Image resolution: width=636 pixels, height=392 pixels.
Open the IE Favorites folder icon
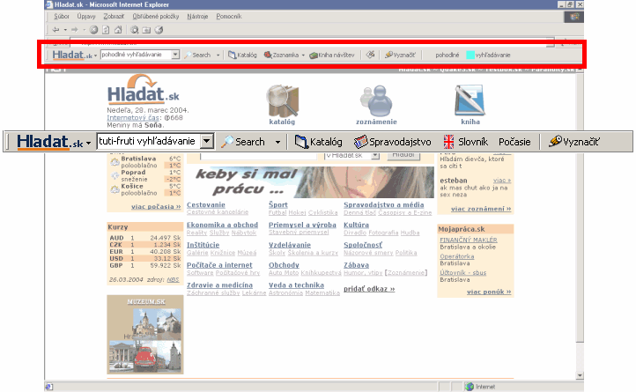tap(146, 30)
